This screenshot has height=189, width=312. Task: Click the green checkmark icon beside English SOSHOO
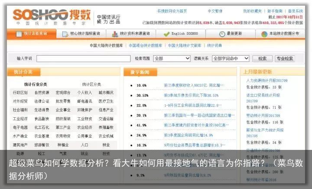click(x=166, y=34)
